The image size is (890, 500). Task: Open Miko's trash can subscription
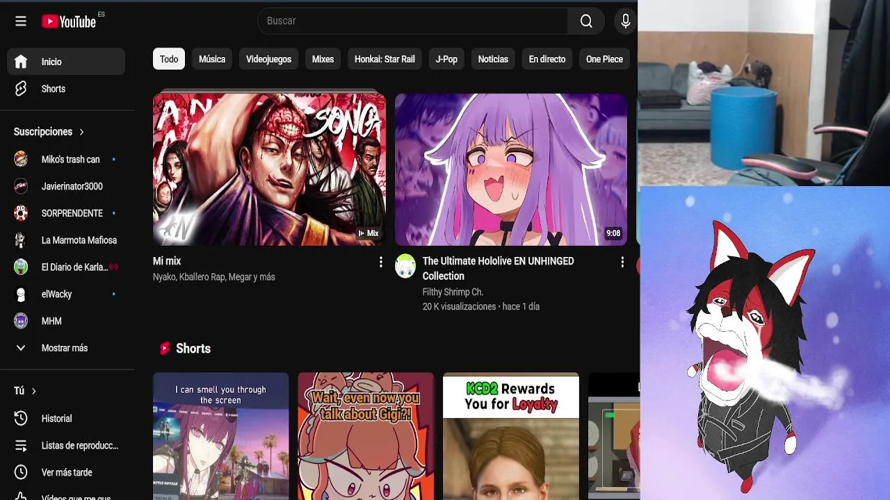(x=66, y=160)
